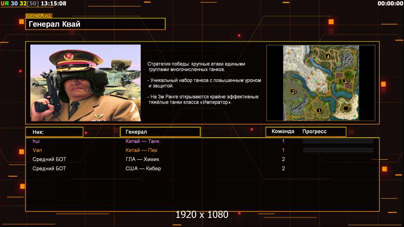404x227 pixels.
Task: Click 'Средний БОТ' in the США — Кибер row
Action: (49, 169)
